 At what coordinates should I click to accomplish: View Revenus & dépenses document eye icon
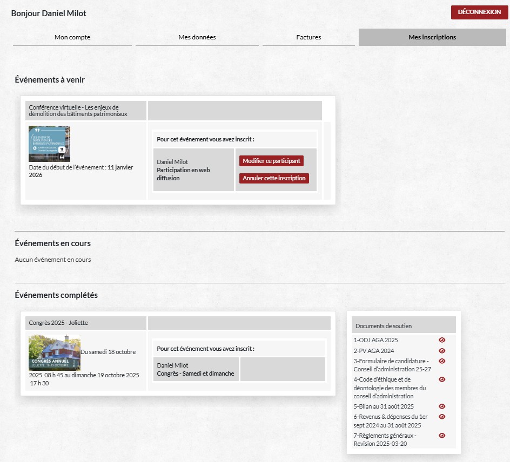pyautogui.click(x=442, y=417)
